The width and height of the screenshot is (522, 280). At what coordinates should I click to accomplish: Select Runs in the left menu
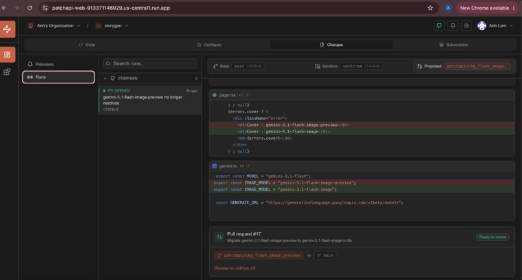(58, 77)
